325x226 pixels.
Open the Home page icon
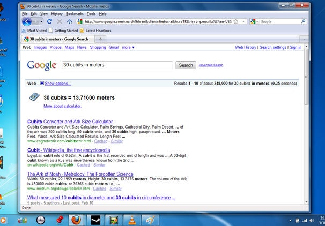[x=69, y=21]
